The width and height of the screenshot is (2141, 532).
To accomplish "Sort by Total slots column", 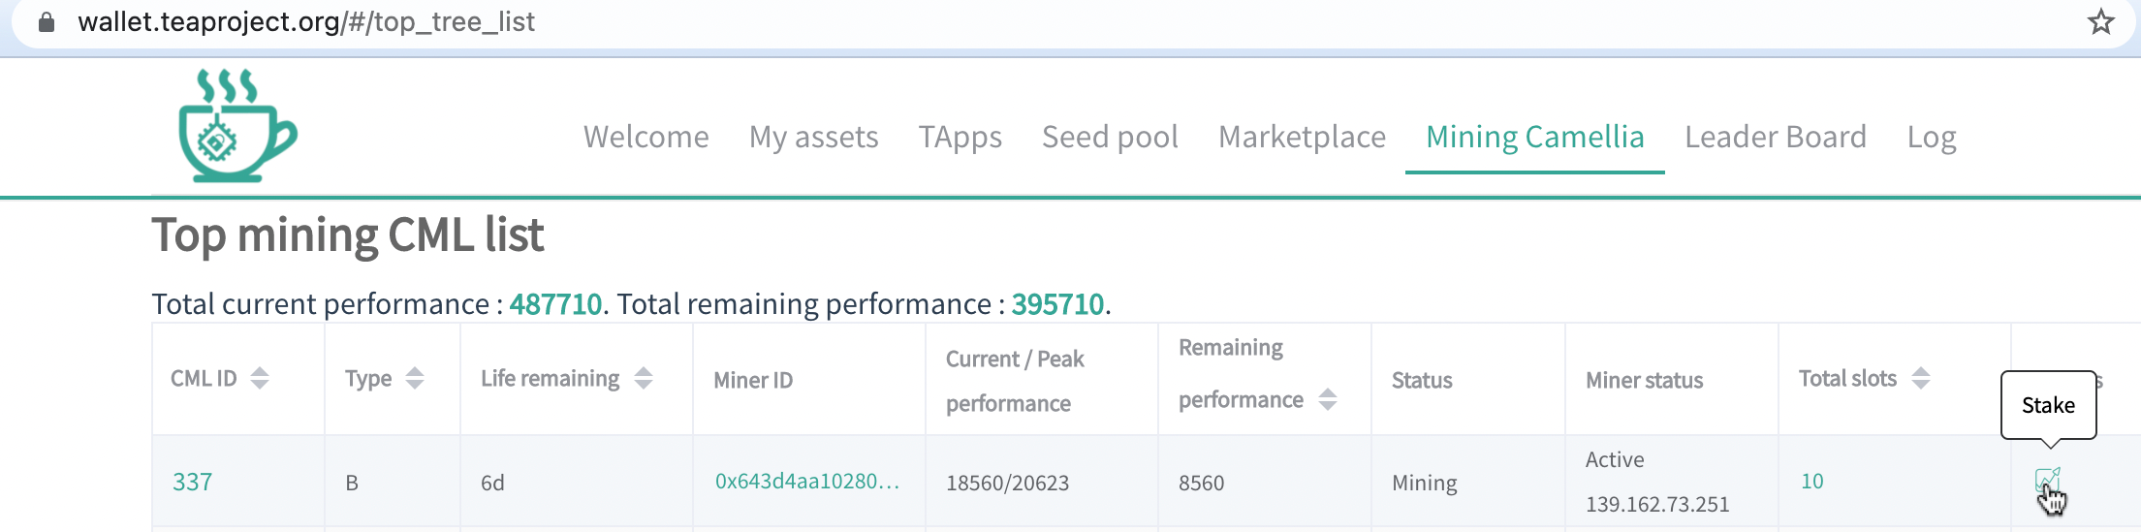I will tap(1921, 378).
